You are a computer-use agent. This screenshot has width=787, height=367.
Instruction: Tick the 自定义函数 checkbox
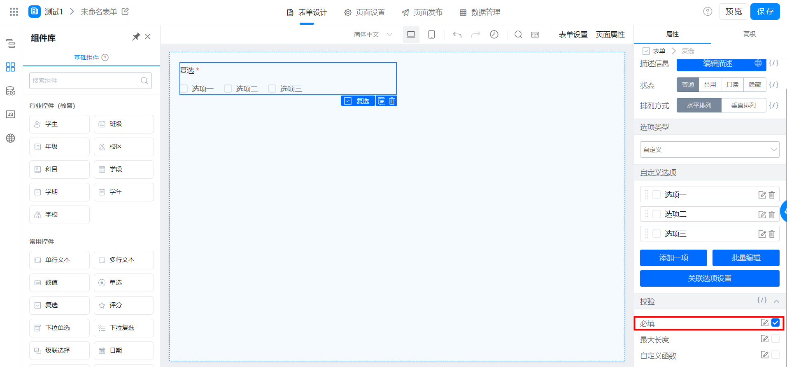tap(775, 355)
